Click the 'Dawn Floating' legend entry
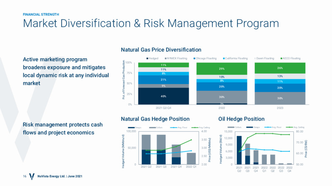The height and width of the screenshot is (186, 332). [x=264, y=58]
